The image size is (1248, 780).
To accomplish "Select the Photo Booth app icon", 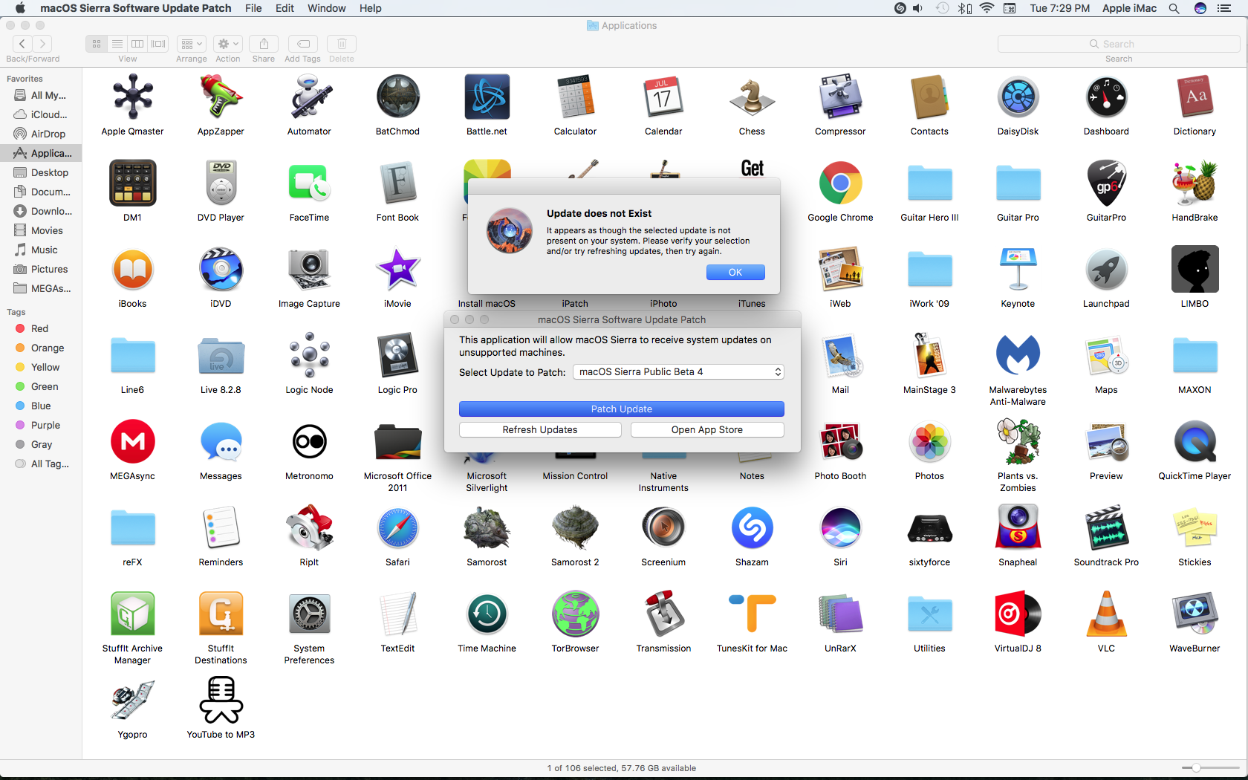I will click(x=840, y=441).
